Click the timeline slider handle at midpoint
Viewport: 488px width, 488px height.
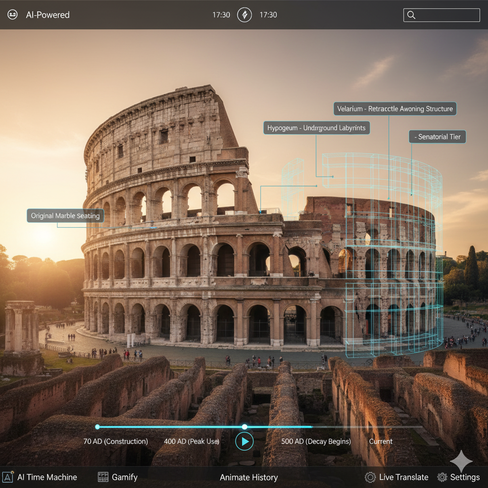coord(244,427)
